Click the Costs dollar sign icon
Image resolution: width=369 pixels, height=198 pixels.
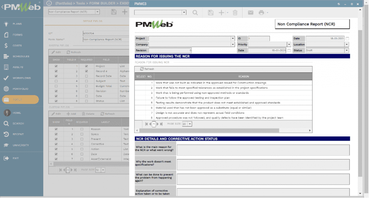6,45
